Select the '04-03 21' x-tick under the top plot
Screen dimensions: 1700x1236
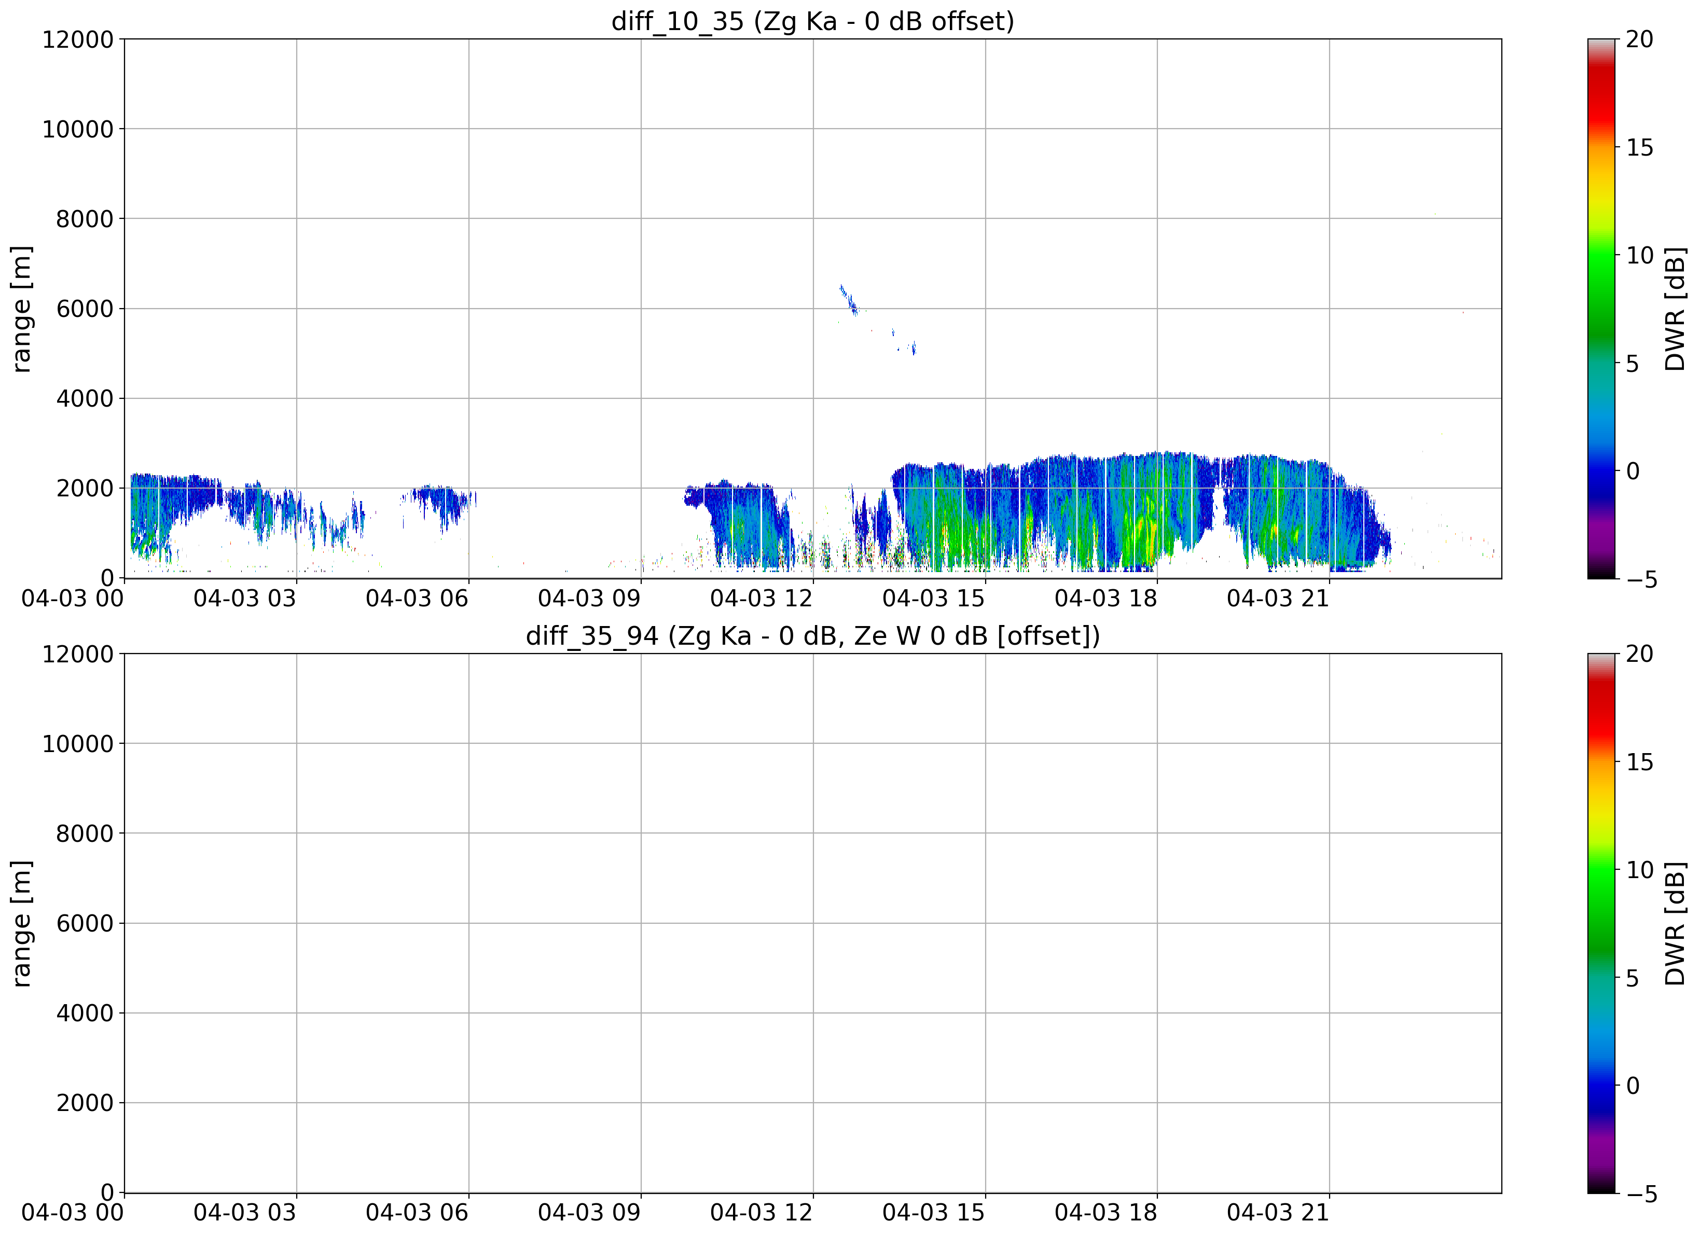click(1279, 598)
